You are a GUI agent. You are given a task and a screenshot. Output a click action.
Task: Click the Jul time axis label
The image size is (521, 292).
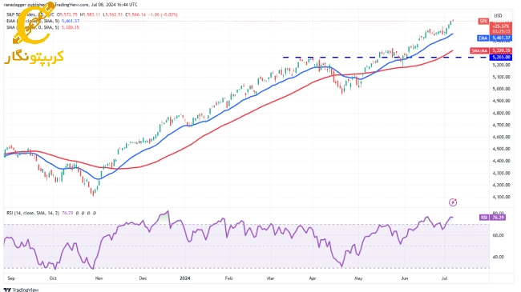pyautogui.click(x=445, y=278)
